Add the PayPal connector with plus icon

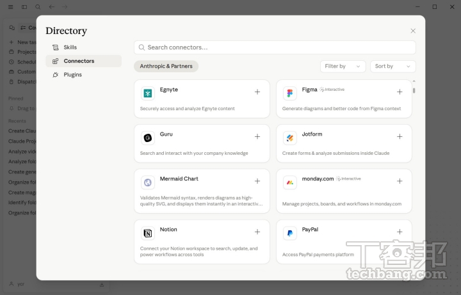click(400, 232)
